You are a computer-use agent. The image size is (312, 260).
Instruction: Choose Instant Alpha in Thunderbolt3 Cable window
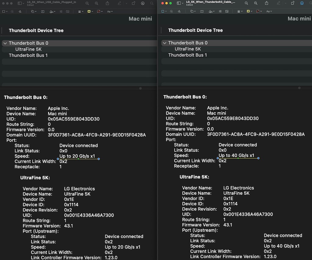171,11
